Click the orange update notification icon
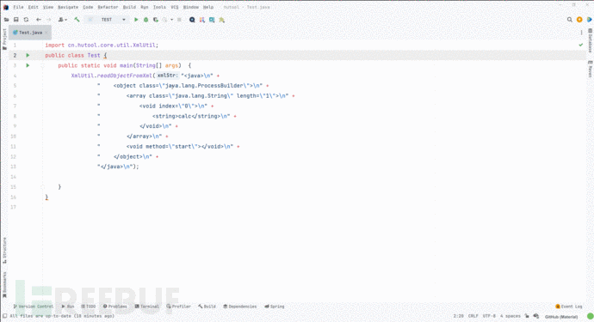This screenshot has height=322, width=594. click(x=579, y=20)
